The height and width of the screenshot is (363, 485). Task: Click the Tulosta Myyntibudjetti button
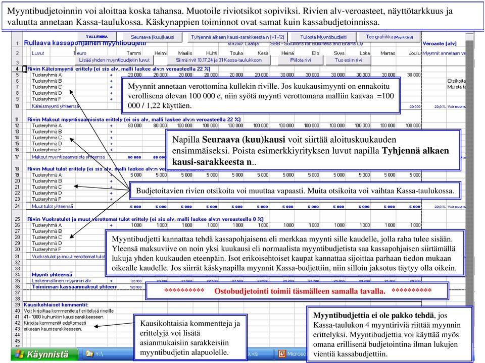coord(323,37)
